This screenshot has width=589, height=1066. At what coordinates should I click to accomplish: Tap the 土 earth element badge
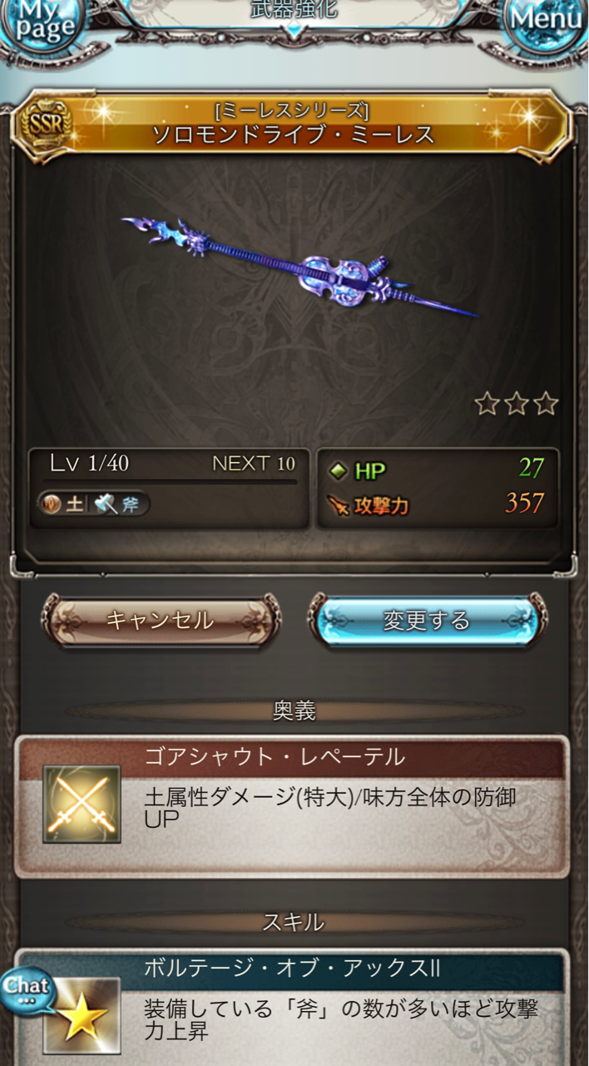pyautogui.click(x=63, y=504)
